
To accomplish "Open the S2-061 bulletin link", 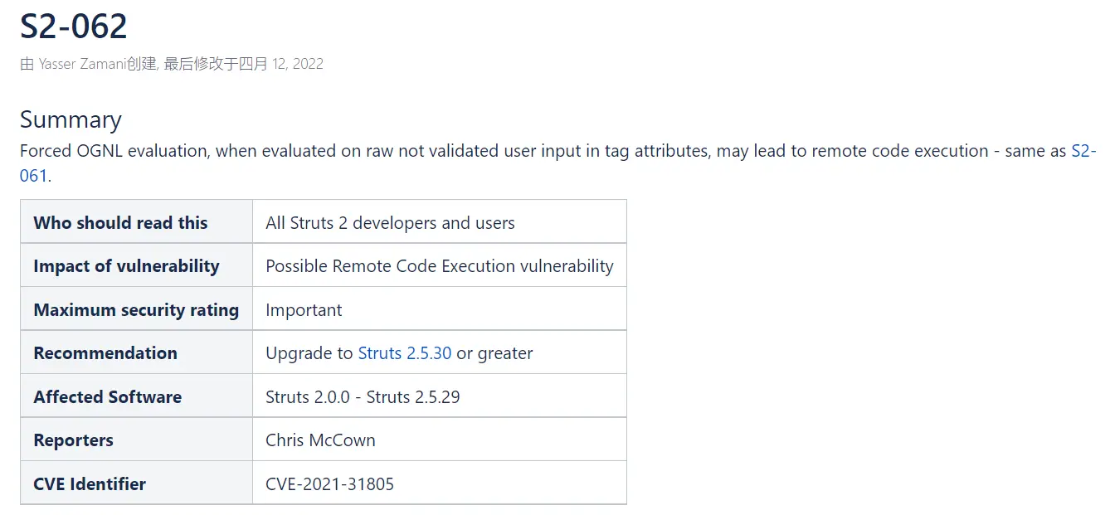I will 1083,151.
